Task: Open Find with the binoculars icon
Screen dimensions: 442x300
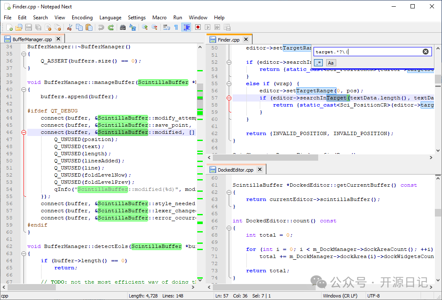Action: pyautogui.click(x=123, y=27)
